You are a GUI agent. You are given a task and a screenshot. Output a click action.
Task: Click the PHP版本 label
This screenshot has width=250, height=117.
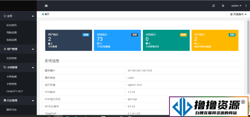[x=50, y=92]
